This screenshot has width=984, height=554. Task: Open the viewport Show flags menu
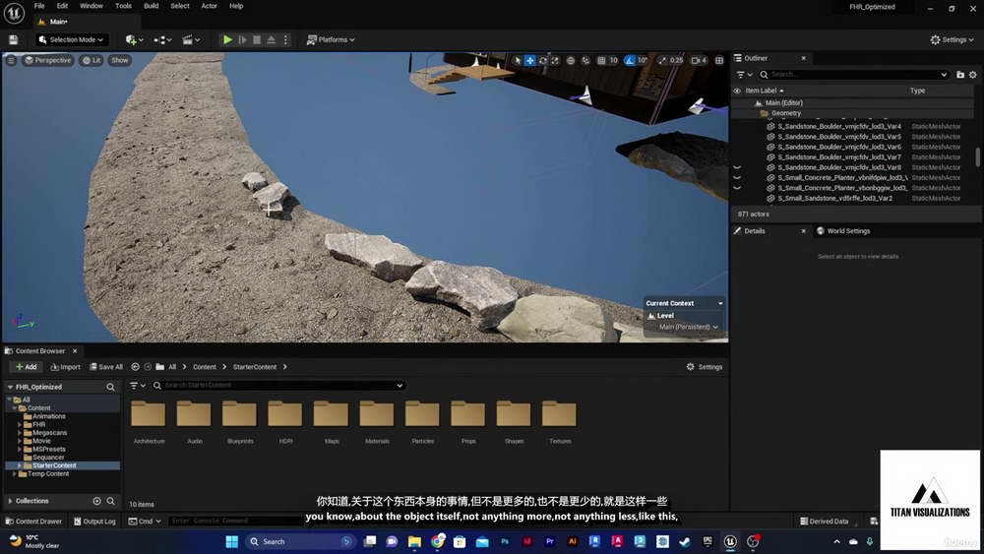coord(119,60)
